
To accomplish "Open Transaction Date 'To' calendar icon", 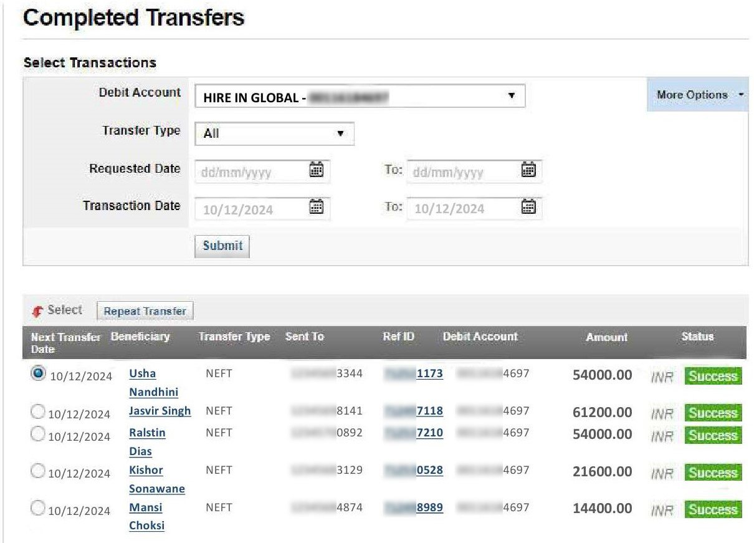I will point(528,208).
